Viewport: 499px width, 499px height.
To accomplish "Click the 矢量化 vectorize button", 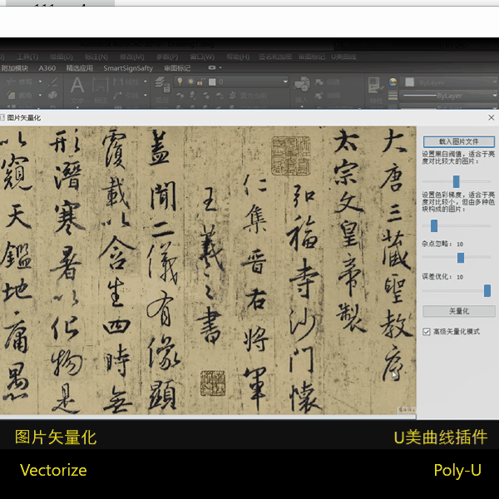I will click(458, 311).
